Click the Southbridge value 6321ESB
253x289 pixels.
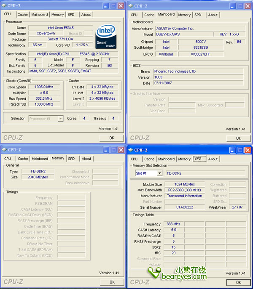coord(201,48)
